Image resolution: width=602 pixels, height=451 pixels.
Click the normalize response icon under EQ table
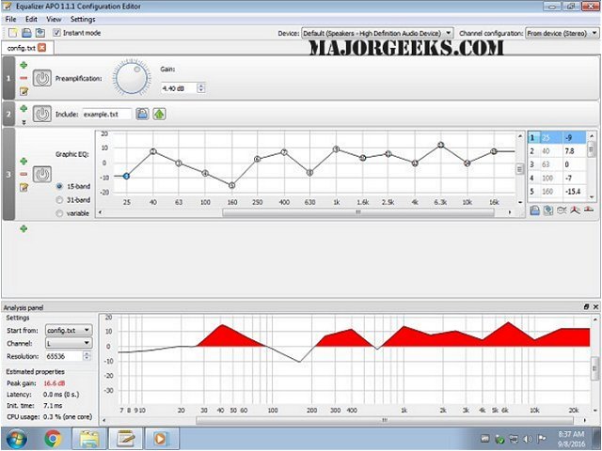tap(575, 210)
